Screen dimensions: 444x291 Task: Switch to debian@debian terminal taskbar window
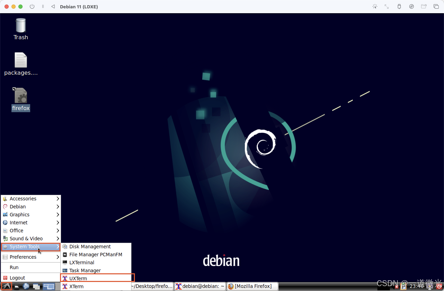(200, 286)
